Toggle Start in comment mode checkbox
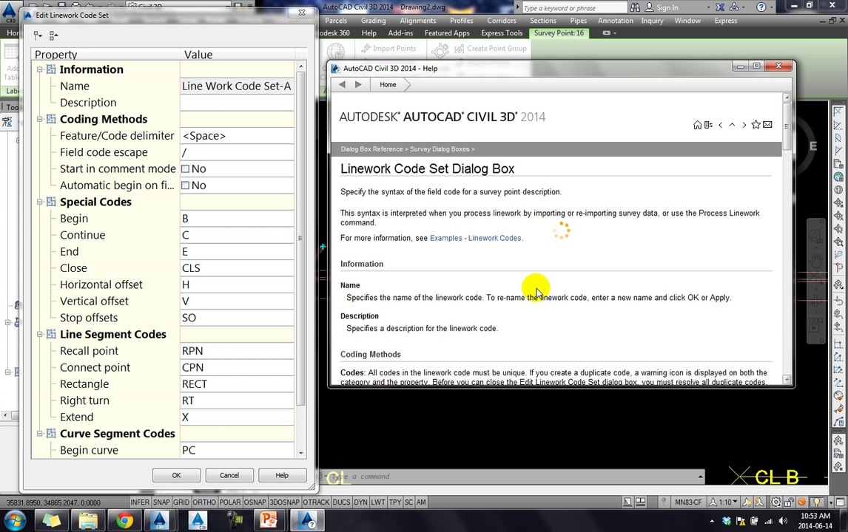The image size is (848, 532). [x=185, y=168]
